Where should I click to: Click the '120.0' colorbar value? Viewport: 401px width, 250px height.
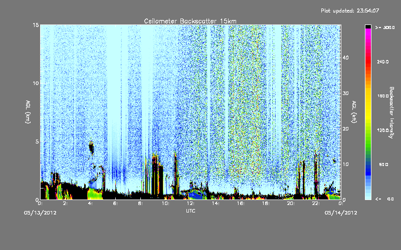click(383, 130)
